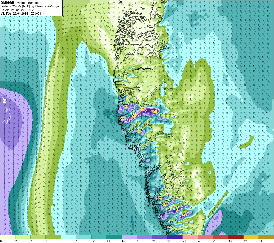
Task: Click the scale number 18
Action: coord(138,241)
